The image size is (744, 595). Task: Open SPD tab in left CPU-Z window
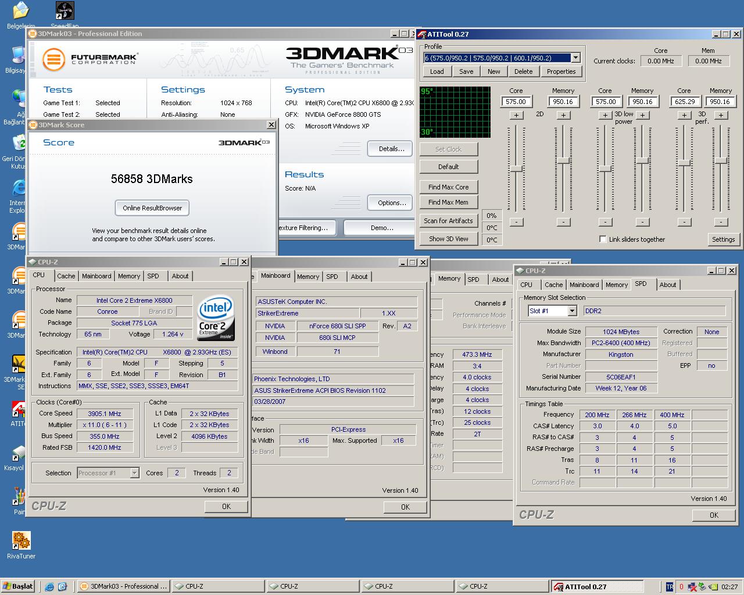[x=153, y=276]
